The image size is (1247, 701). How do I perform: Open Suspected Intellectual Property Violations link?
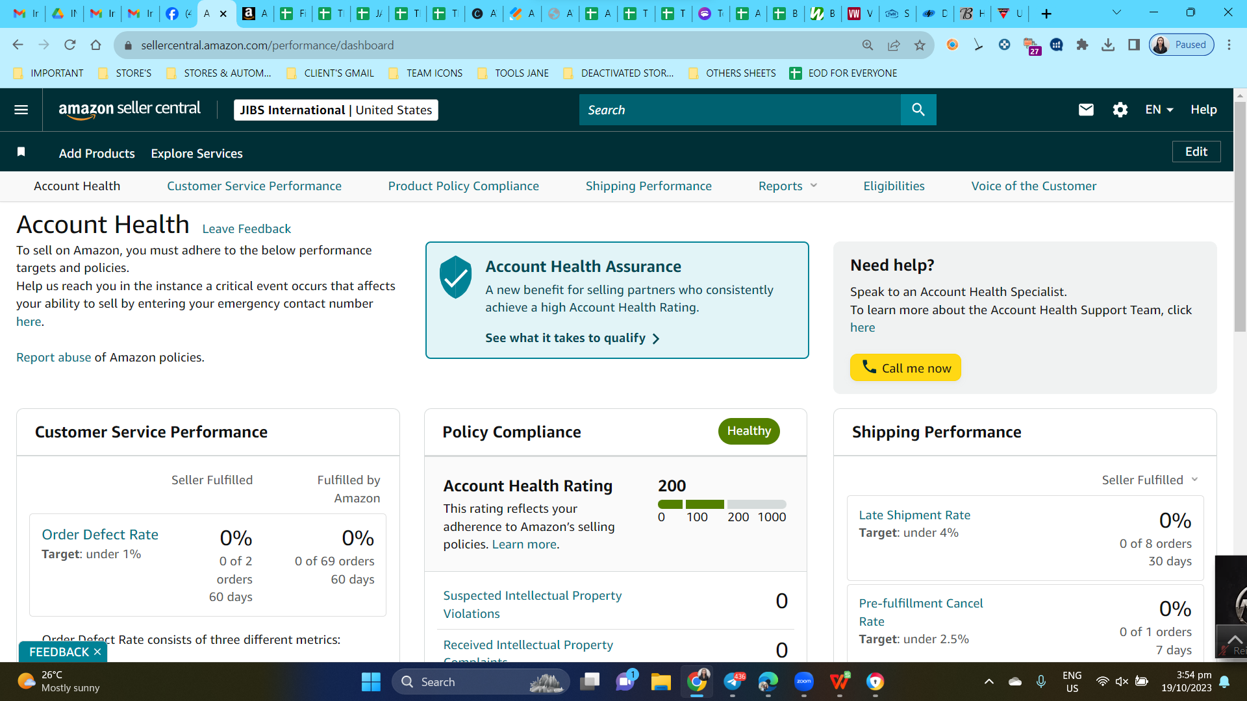(x=533, y=604)
